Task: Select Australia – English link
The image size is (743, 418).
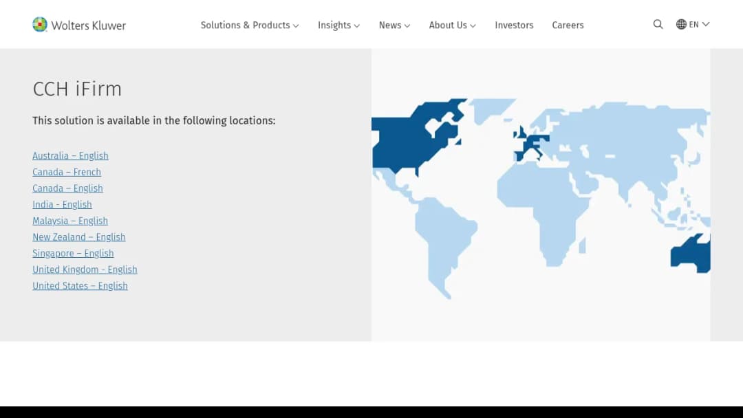Action: [70, 156]
